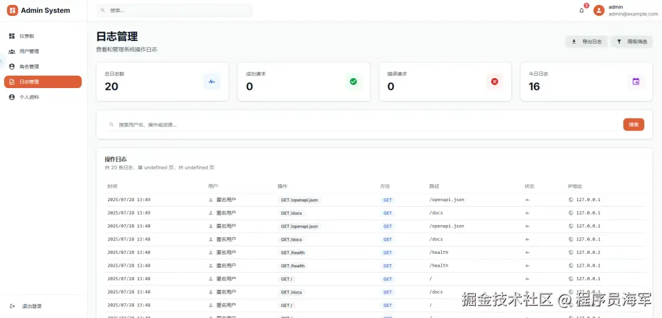Click the user icon in the 13:49 /docs row
The width and height of the screenshot is (662, 318).
211,213
